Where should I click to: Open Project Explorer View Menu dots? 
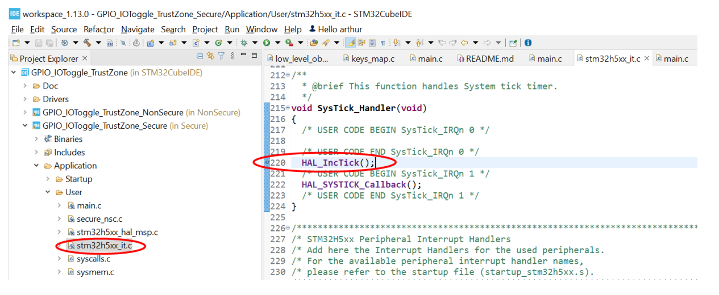coord(232,56)
